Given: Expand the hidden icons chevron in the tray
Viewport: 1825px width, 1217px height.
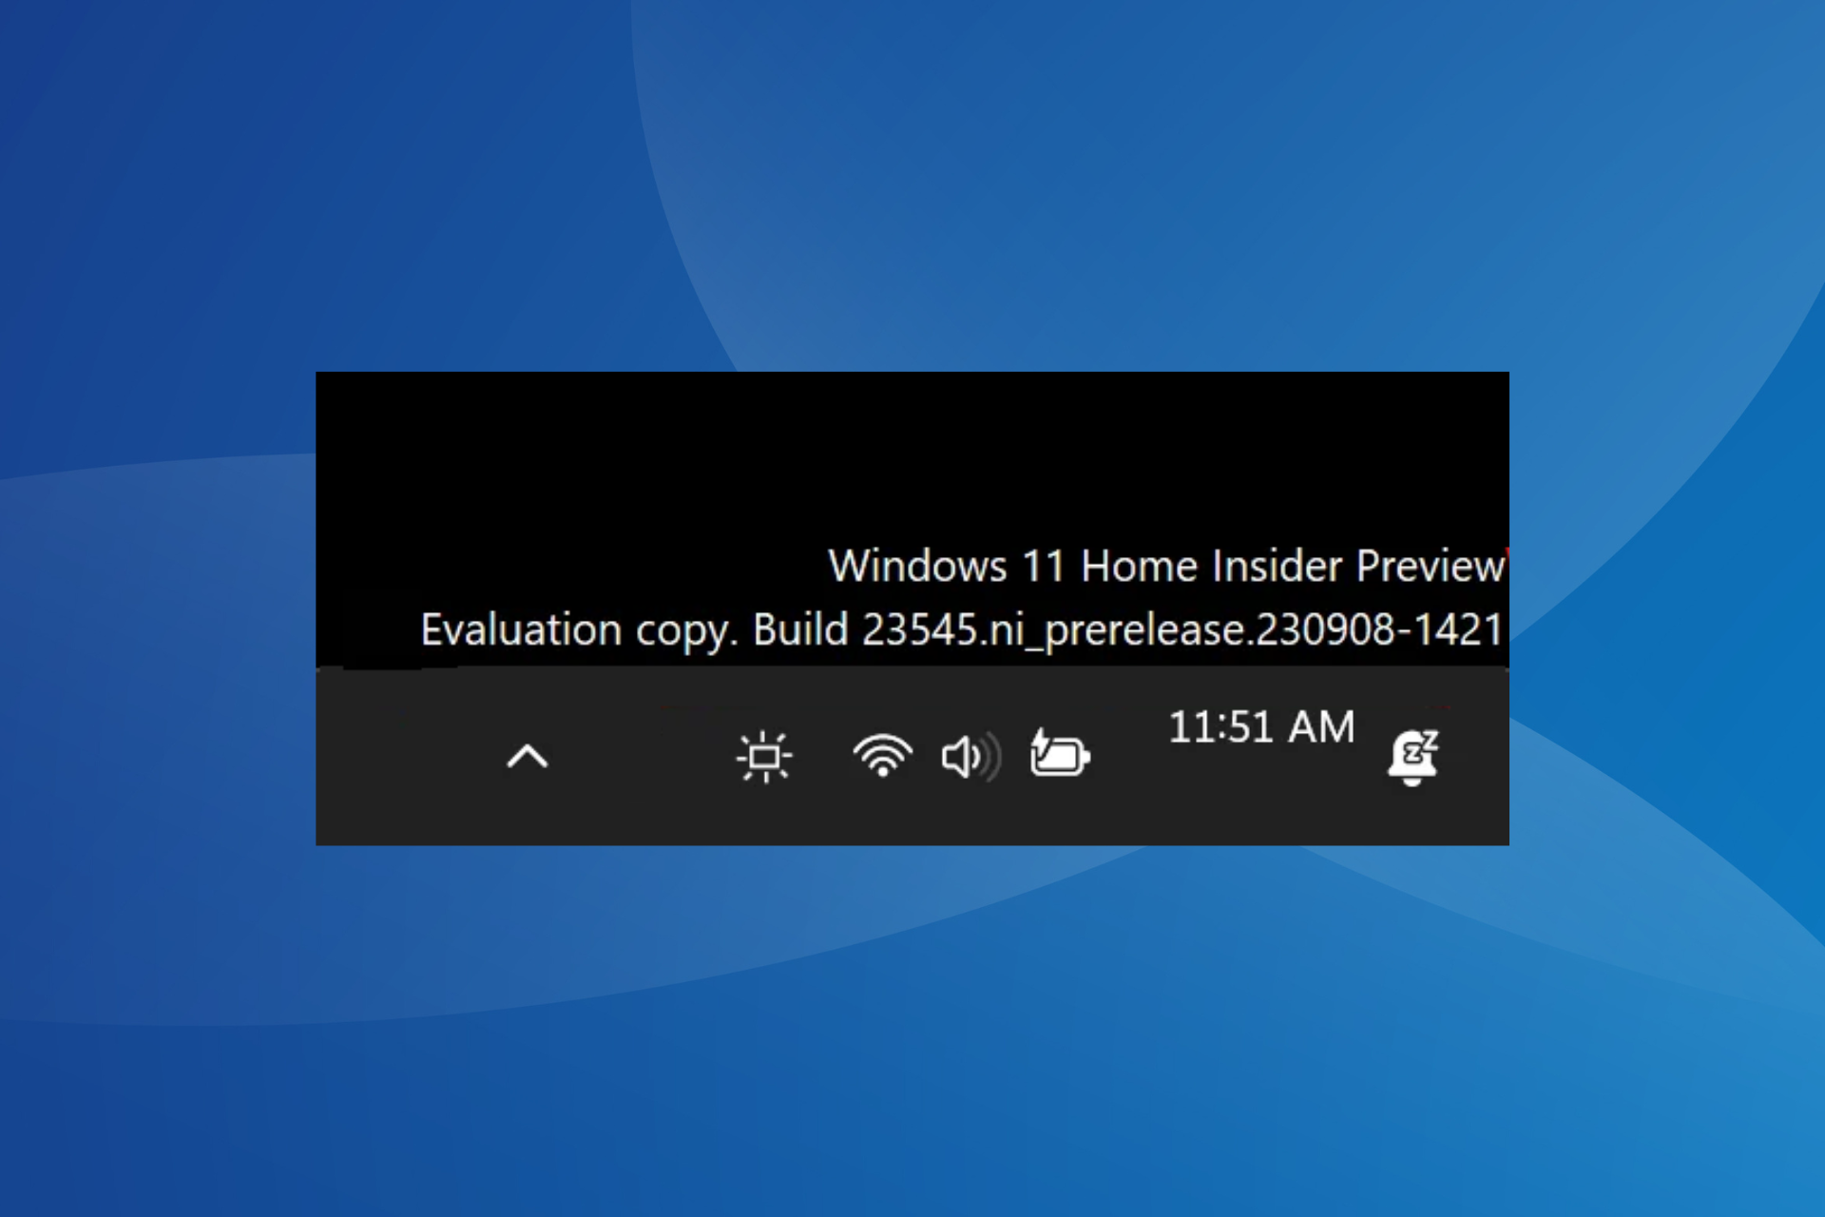Looking at the screenshot, I should coord(528,757).
